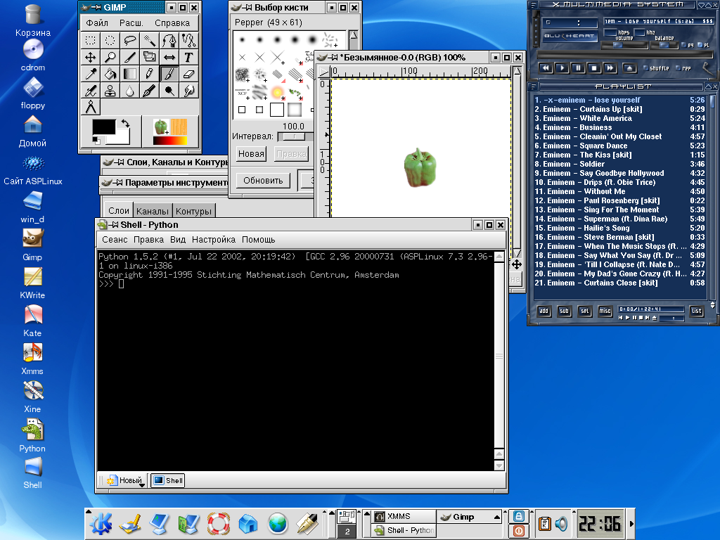Toggle the XMMS playlist (pl) button
720x540 pixels.
point(703,45)
